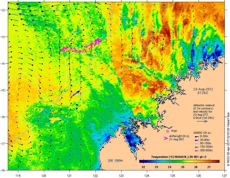The image size is (230, 178).
Task: Click the blue ANMN current arrow on map
Action: (x=76, y=93)
